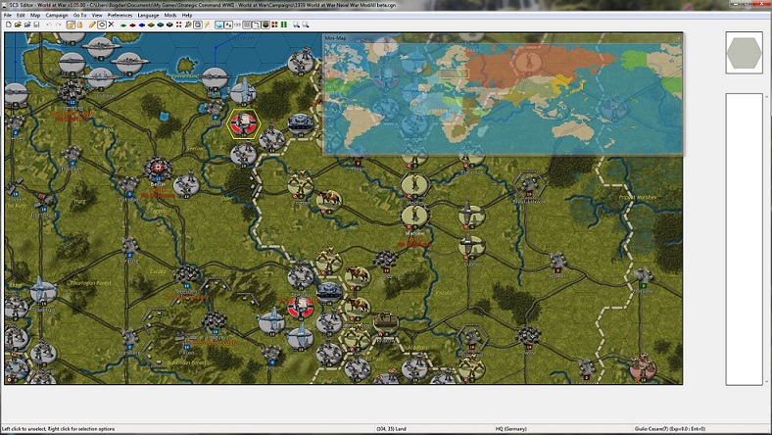Click the Copy toolbar icon
This screenshot has width=772, height=435.
click(x=71, y=24)
